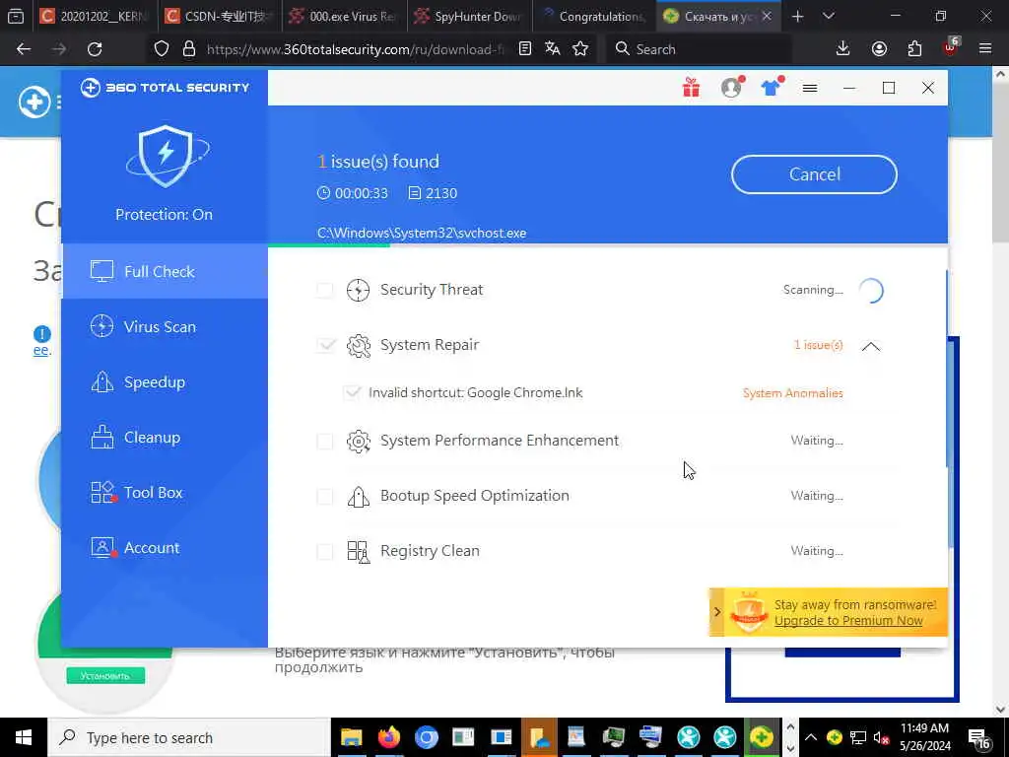Open File Explorer from taskbar
Image resolution: width=1009 pixels, height=757 pixels.
click(352, 737)
